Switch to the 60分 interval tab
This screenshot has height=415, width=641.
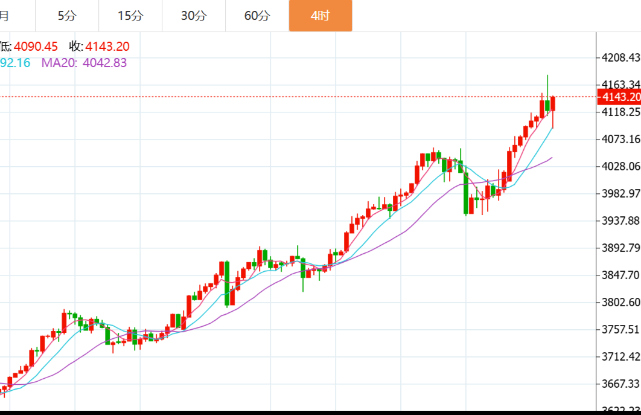pos(257,16)
